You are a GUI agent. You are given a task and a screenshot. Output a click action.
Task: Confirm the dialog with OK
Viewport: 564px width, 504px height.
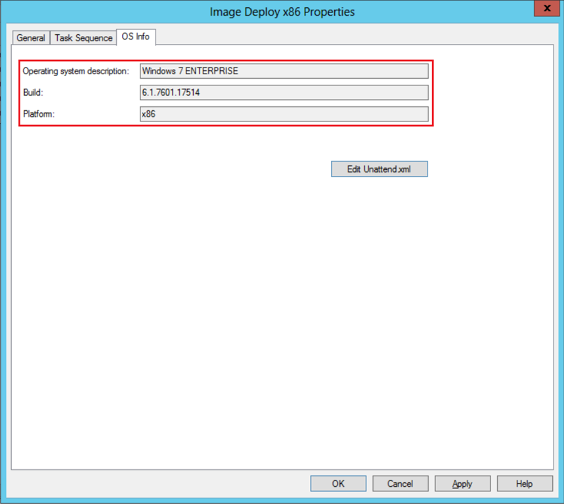338,484
